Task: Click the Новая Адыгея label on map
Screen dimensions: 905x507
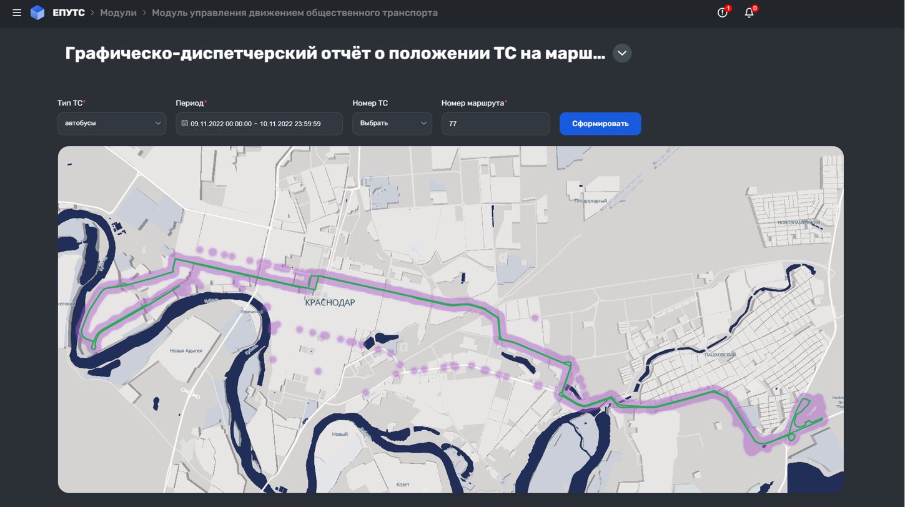Action: click(x=185, y=351)
